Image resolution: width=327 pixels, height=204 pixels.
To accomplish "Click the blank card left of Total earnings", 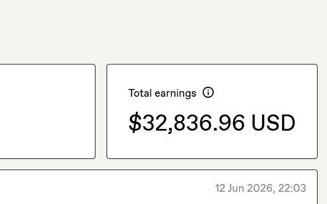I will pyautogui.click(x=48, y=112).
